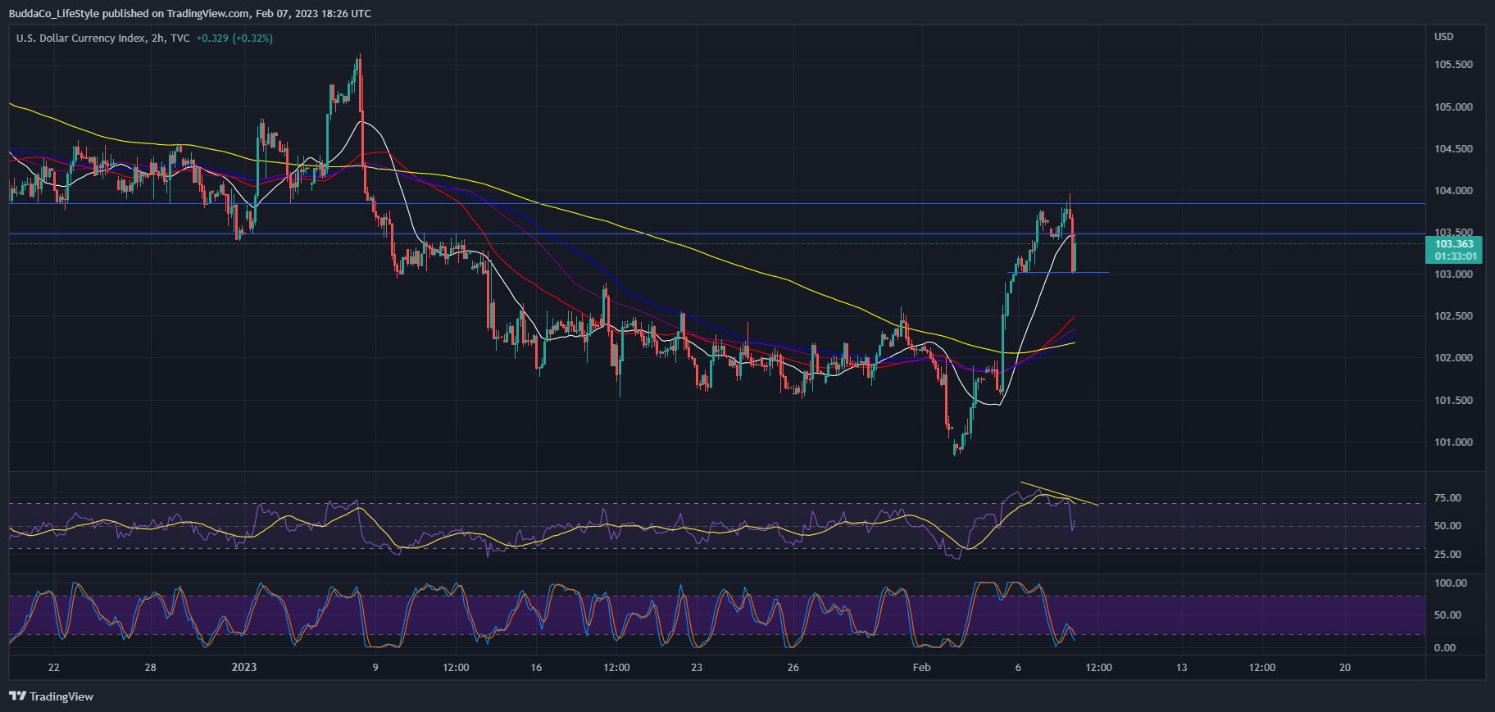The height and width of the screenshot is (712, 1495).
Task: Click the 105.000 price axis label
Action: [1453, 107]
